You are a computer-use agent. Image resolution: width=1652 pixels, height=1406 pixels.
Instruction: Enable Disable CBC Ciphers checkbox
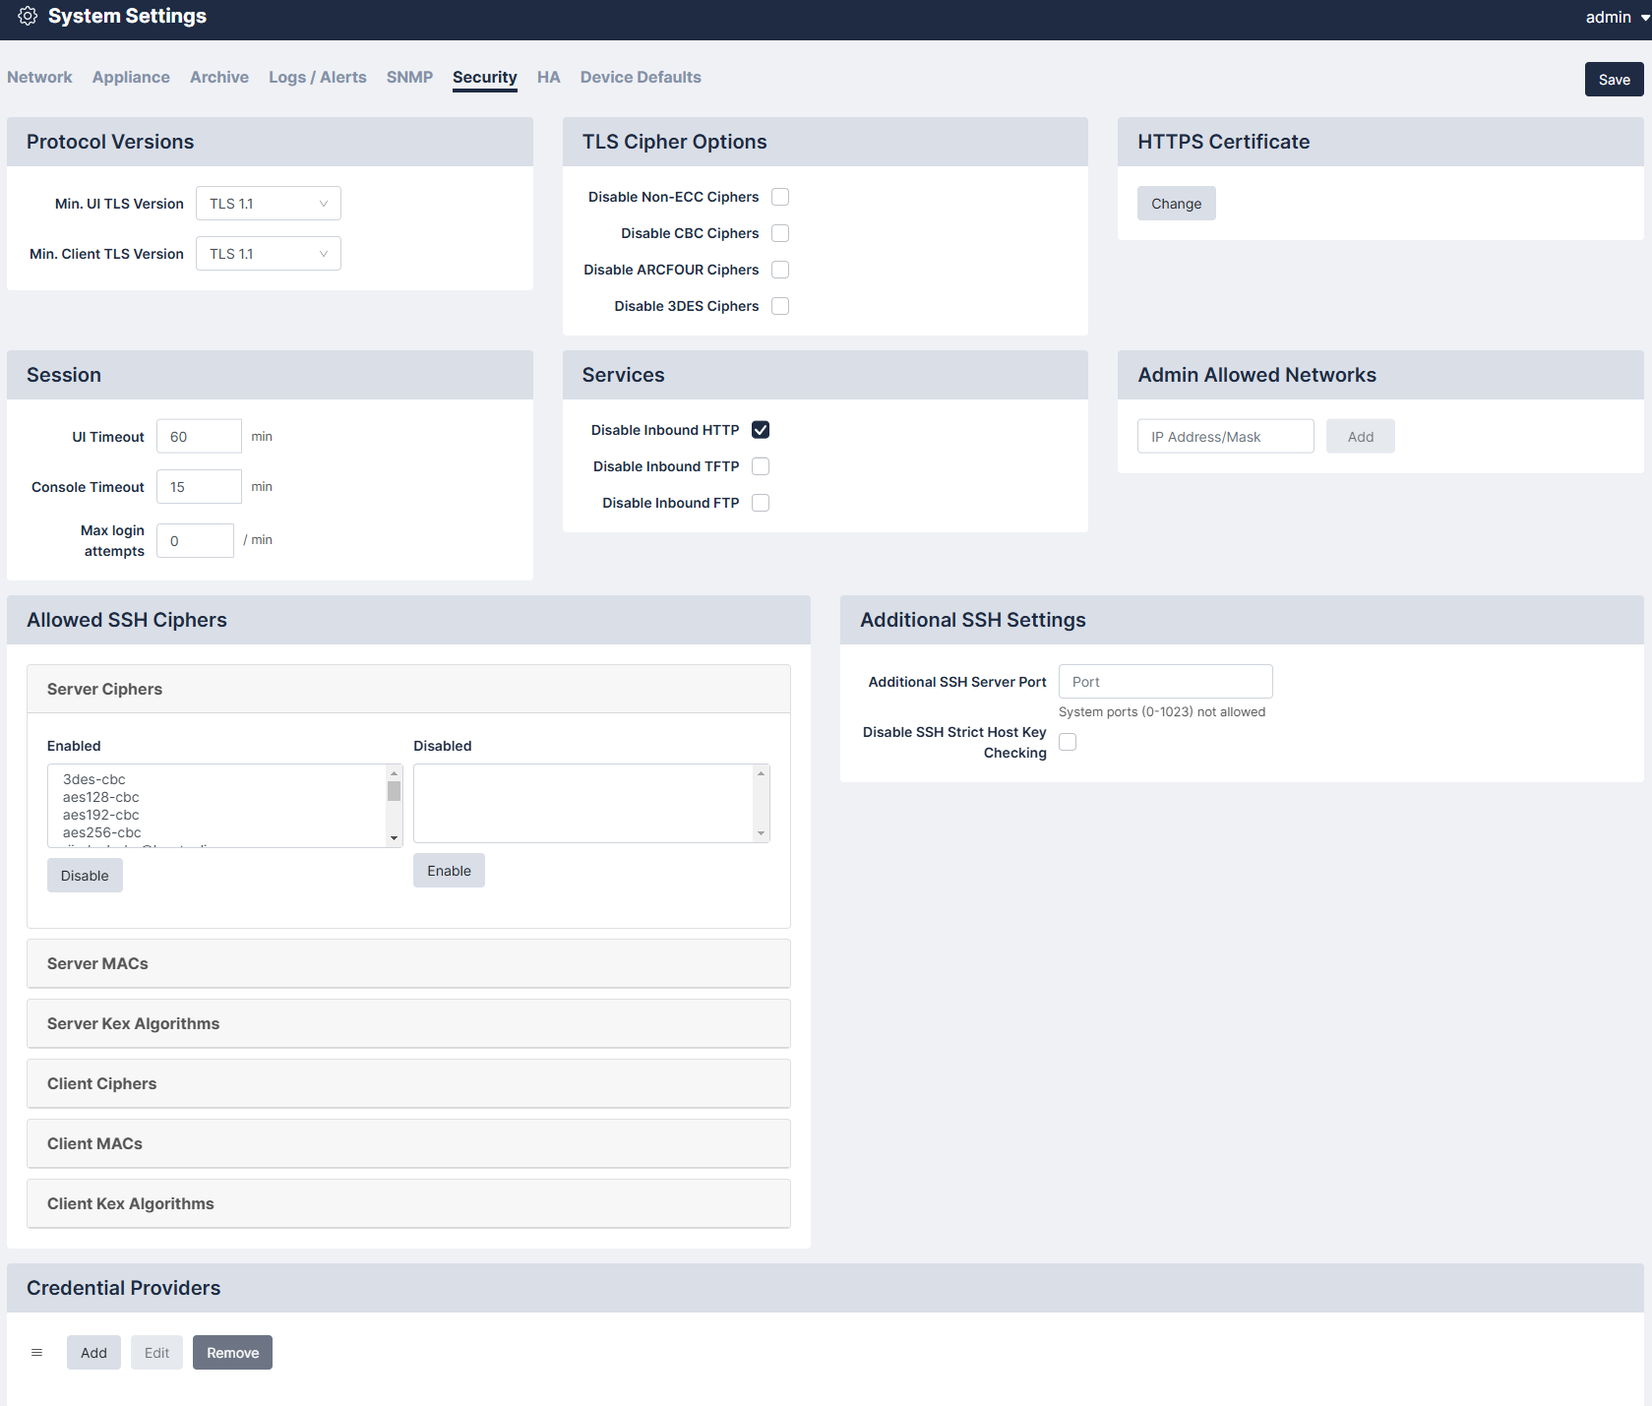point(780,233)
